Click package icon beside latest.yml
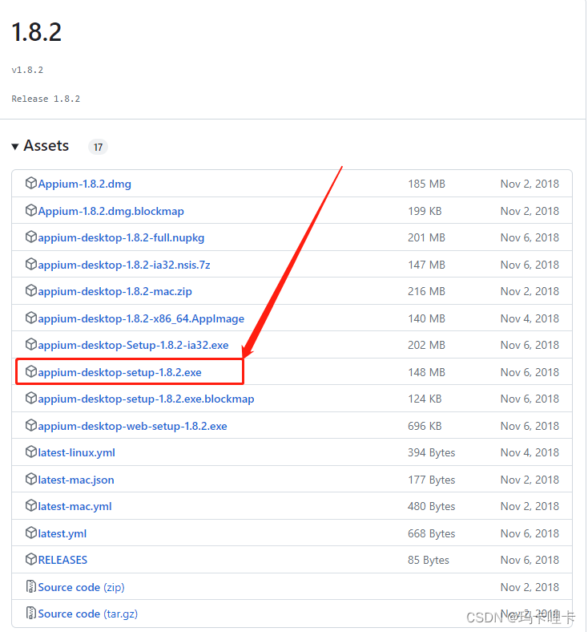The height and width of the screenshot is (632, 588). 31,533
